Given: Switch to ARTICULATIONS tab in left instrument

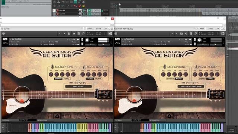Looking at the screenshot, I should pos(45,120).
